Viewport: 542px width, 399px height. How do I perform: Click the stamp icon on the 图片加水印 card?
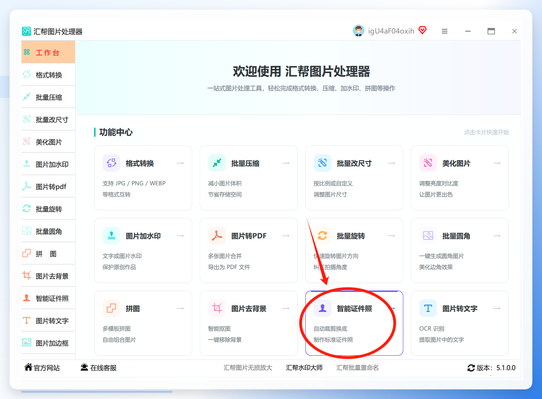tap(111, 236)
